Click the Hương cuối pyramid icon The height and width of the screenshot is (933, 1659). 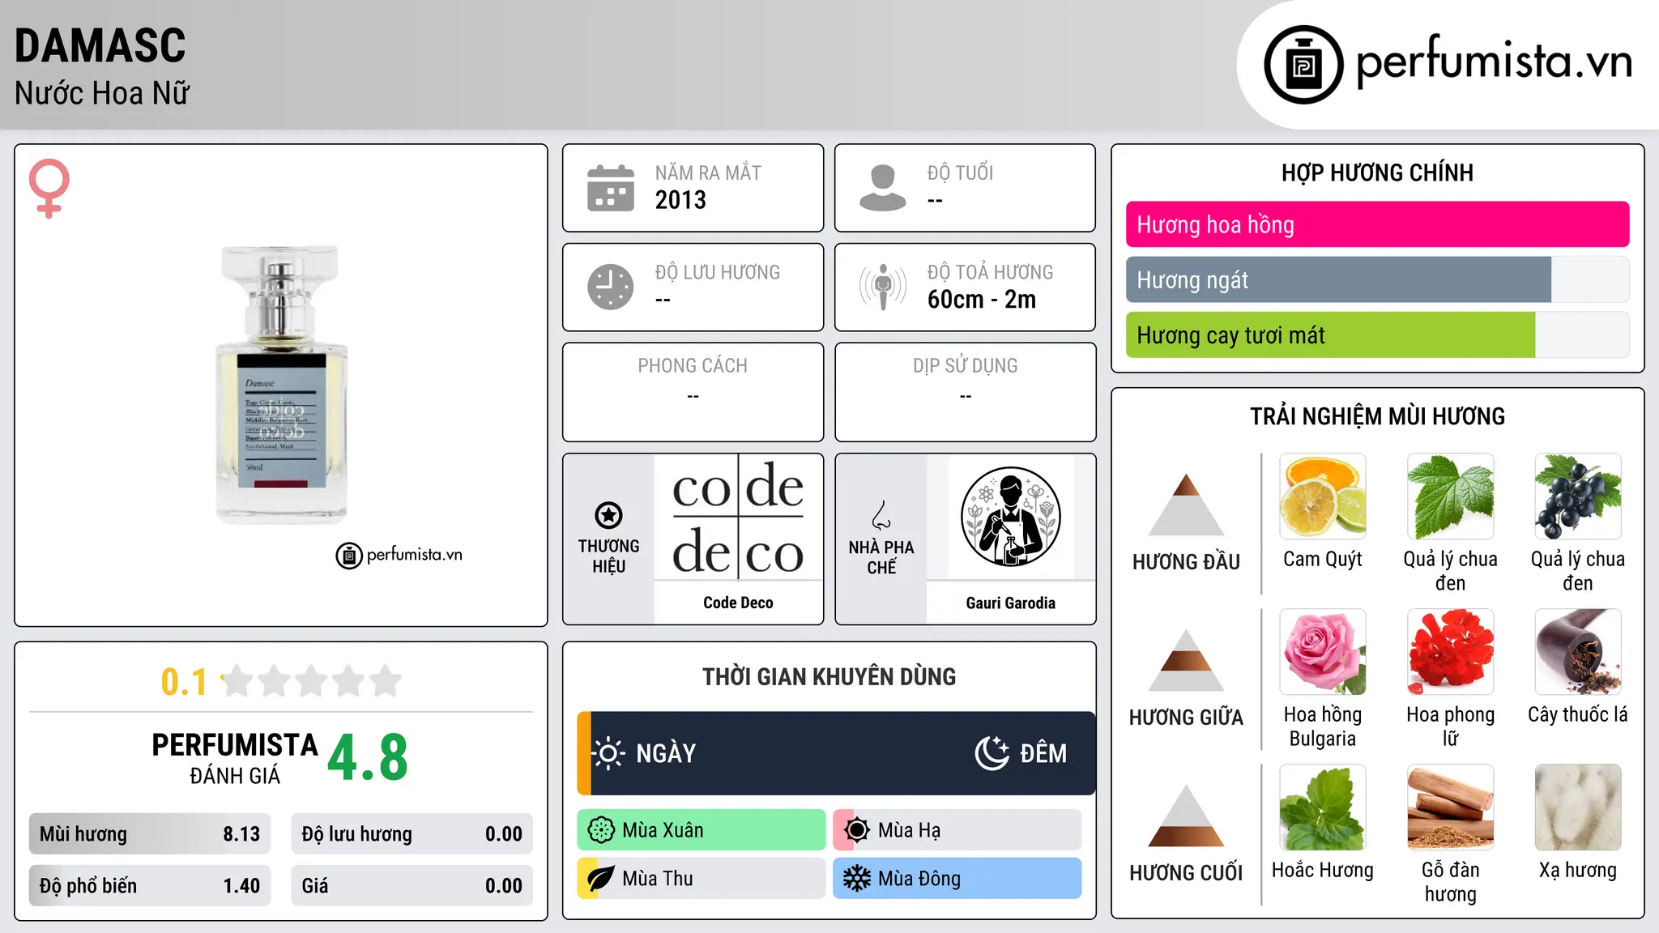tap(1186, 816)
